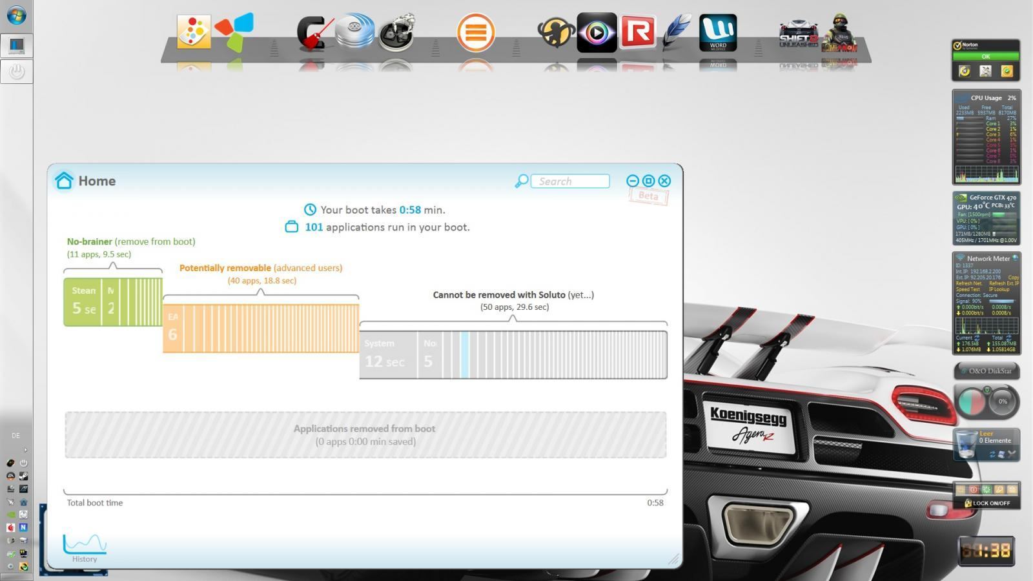Screen dimensions: 1033x581
Task: Click the Windows Start orb
Action: 17,15
